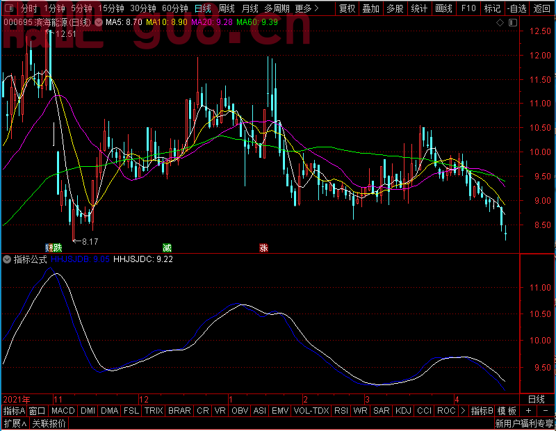556x431 pixels.
Task: Select the 15分钟 period tab
Action: pos(111,8)
